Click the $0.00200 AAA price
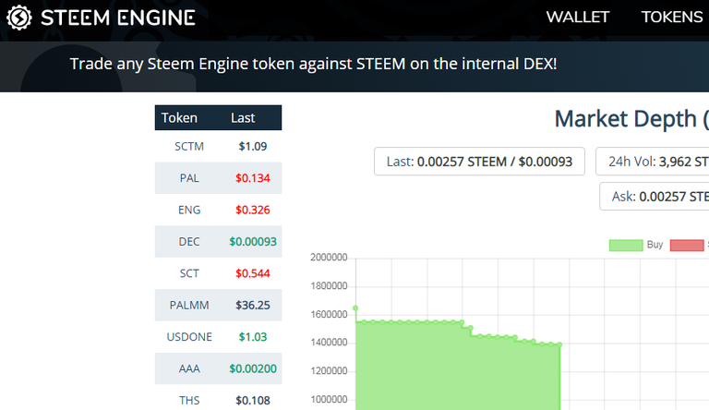Screen dimensions: 709x410 pyautogui.click(x=253, y=368)
